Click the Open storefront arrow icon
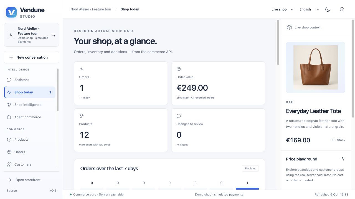Viewport: 355px width, 199px height. coord(9,180)
